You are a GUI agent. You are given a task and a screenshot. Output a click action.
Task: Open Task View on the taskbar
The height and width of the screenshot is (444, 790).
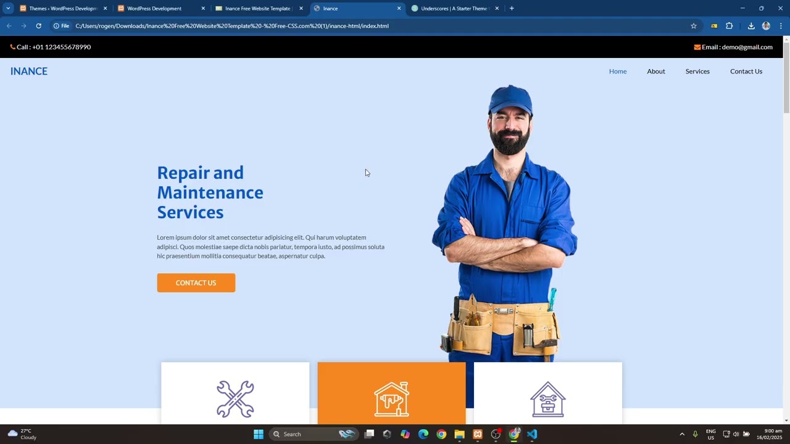click(x=369, y=434)
